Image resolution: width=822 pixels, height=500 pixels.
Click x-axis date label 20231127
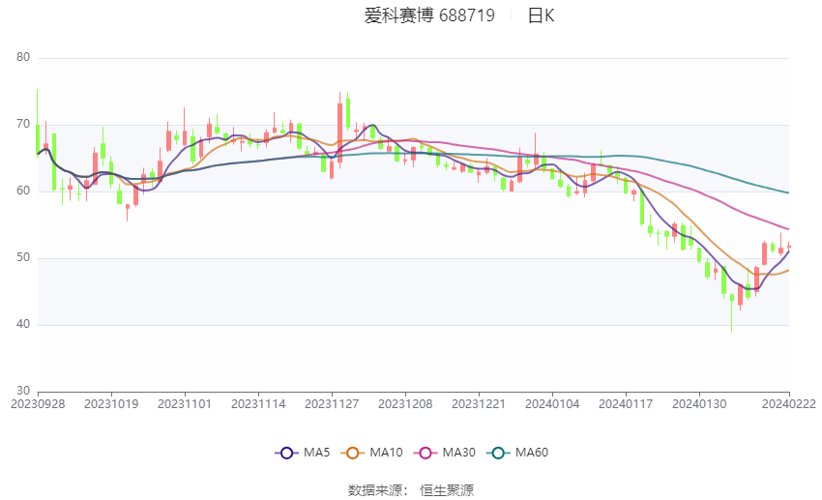coord(332,404)
